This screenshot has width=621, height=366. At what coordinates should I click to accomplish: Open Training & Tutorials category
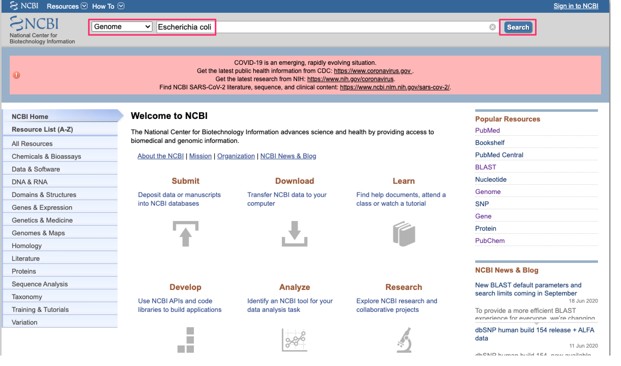tap(60, 309)
